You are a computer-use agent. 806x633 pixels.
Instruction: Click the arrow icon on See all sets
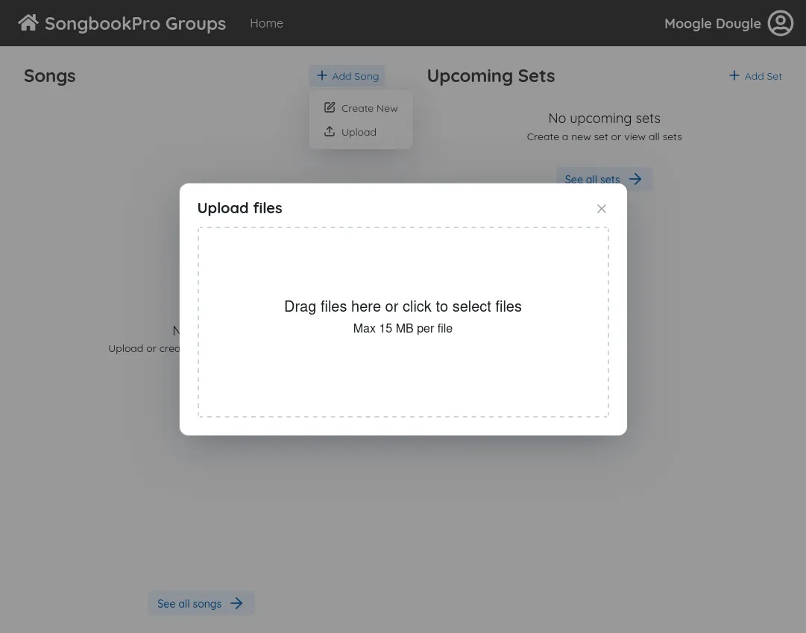(x=635, y=179)
